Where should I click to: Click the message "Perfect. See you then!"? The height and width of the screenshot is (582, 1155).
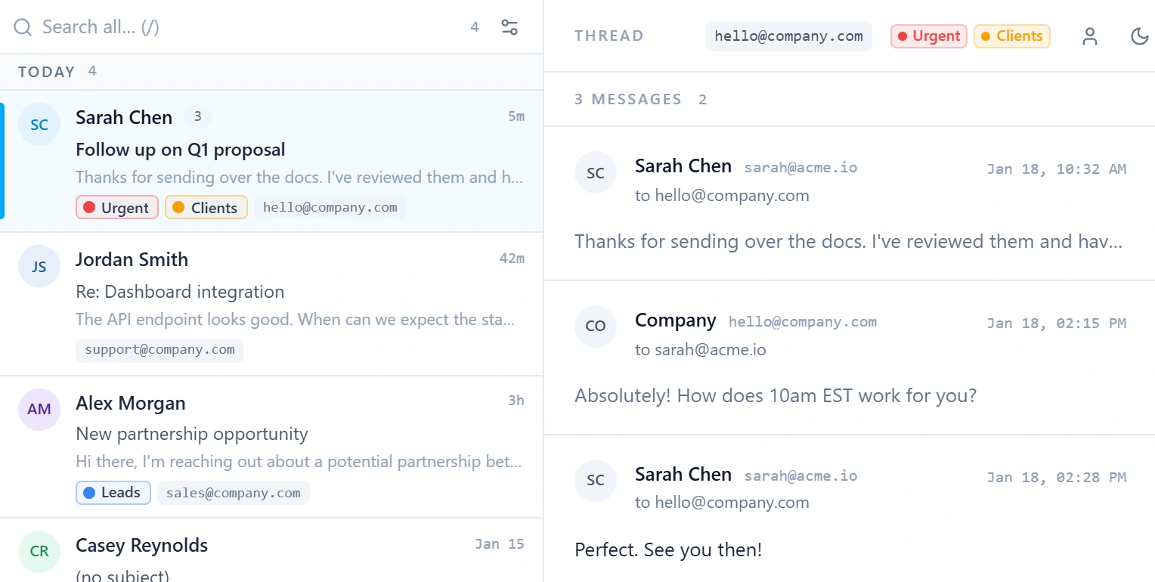tap(668, 549)
